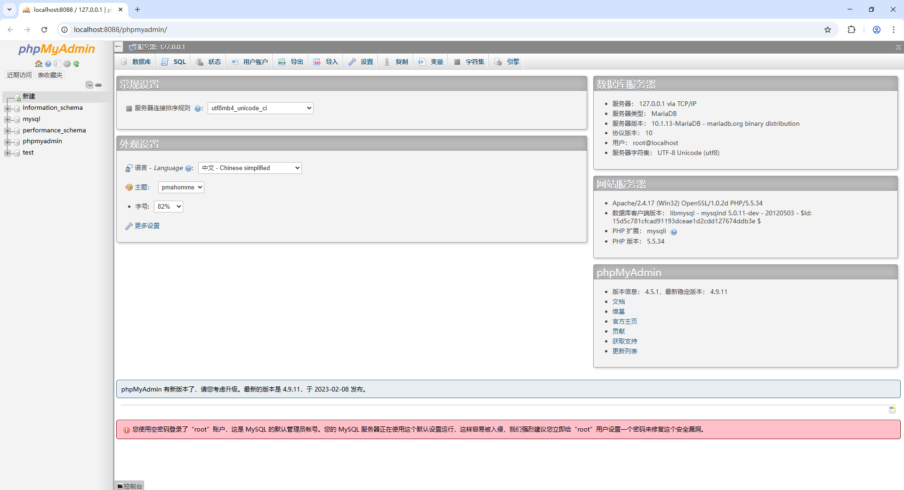Open the 官方主页 link
Viewport: 904px width, 490px height.
point(625,321)
